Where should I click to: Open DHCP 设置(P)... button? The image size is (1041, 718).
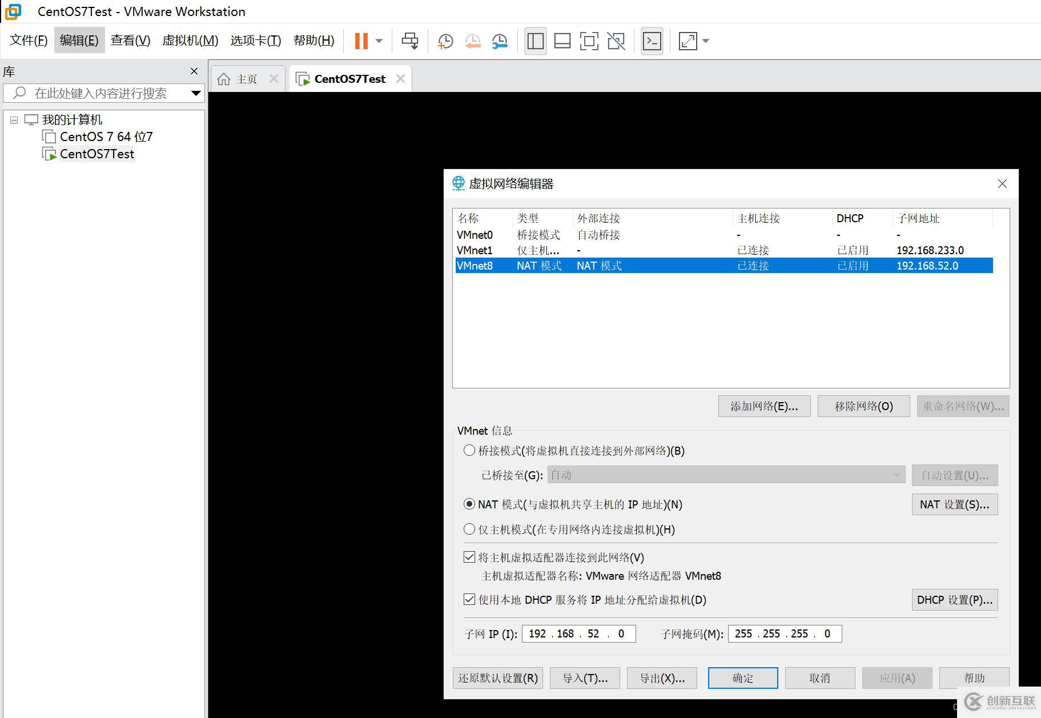954,600
